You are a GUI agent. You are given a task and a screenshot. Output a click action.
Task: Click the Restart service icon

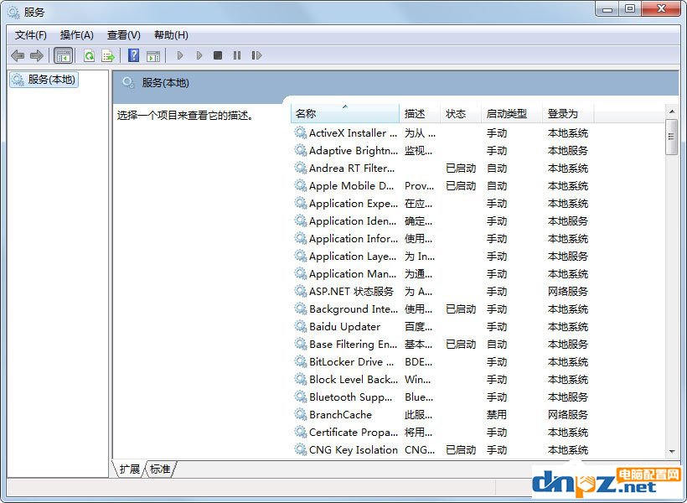(256, 55)
